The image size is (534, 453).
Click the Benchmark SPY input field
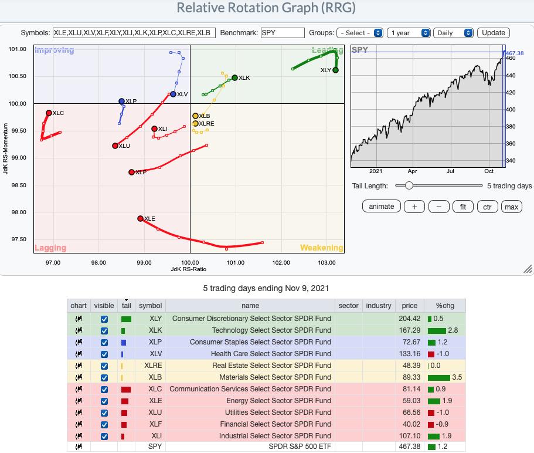click(x=283, y=33)
